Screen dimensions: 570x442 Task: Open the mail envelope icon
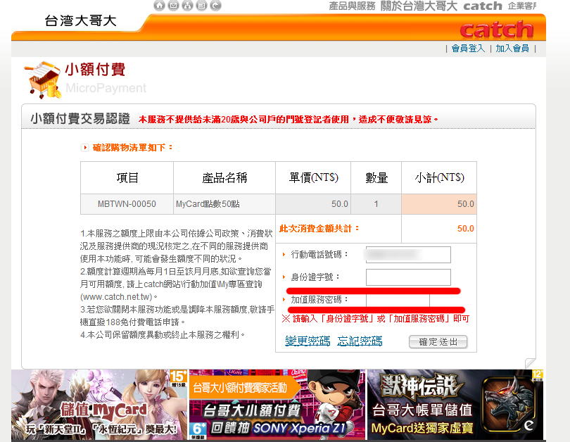(x=173, y=6)
